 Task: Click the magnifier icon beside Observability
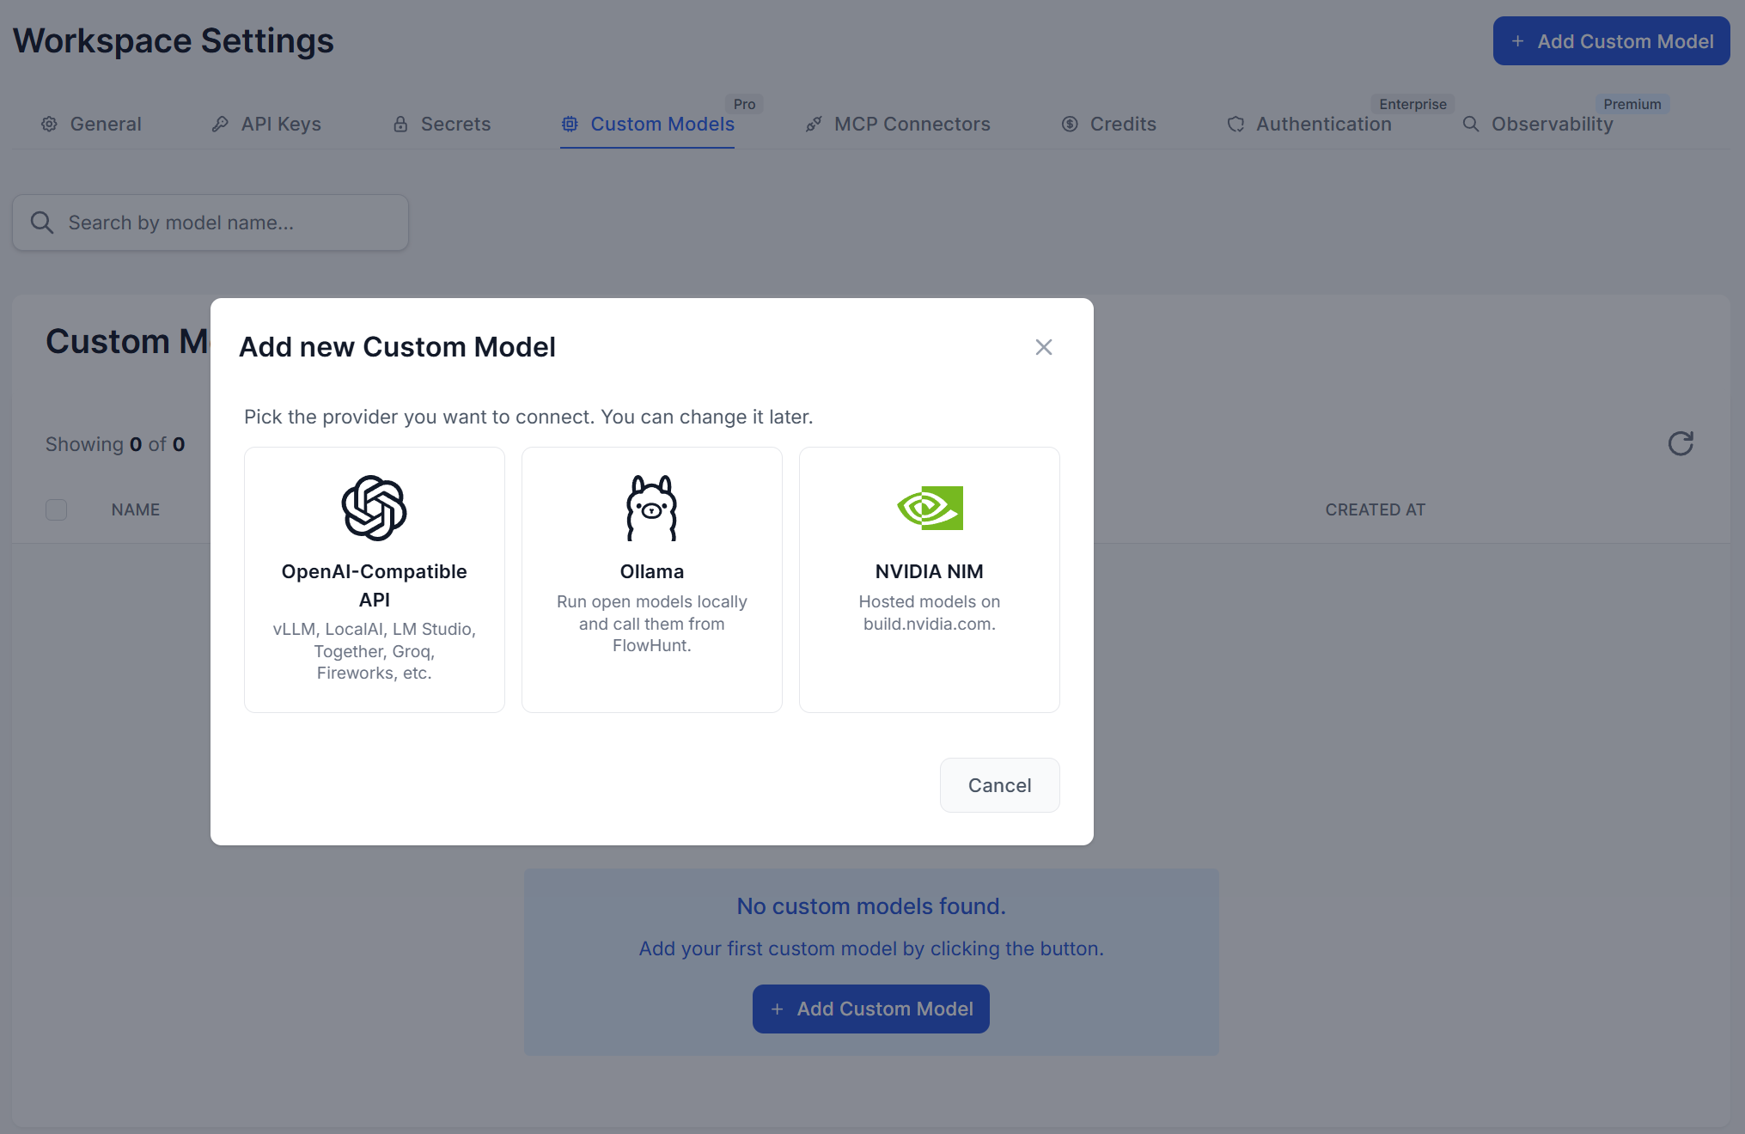[x=1471, y=124]
